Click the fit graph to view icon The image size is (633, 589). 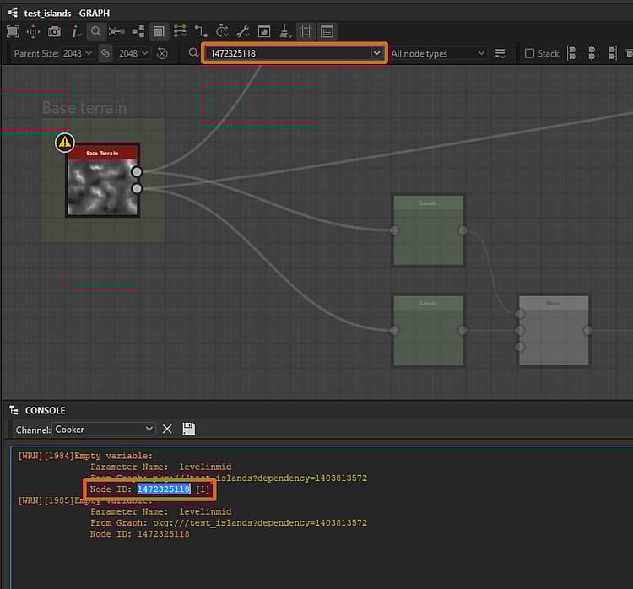13,31
